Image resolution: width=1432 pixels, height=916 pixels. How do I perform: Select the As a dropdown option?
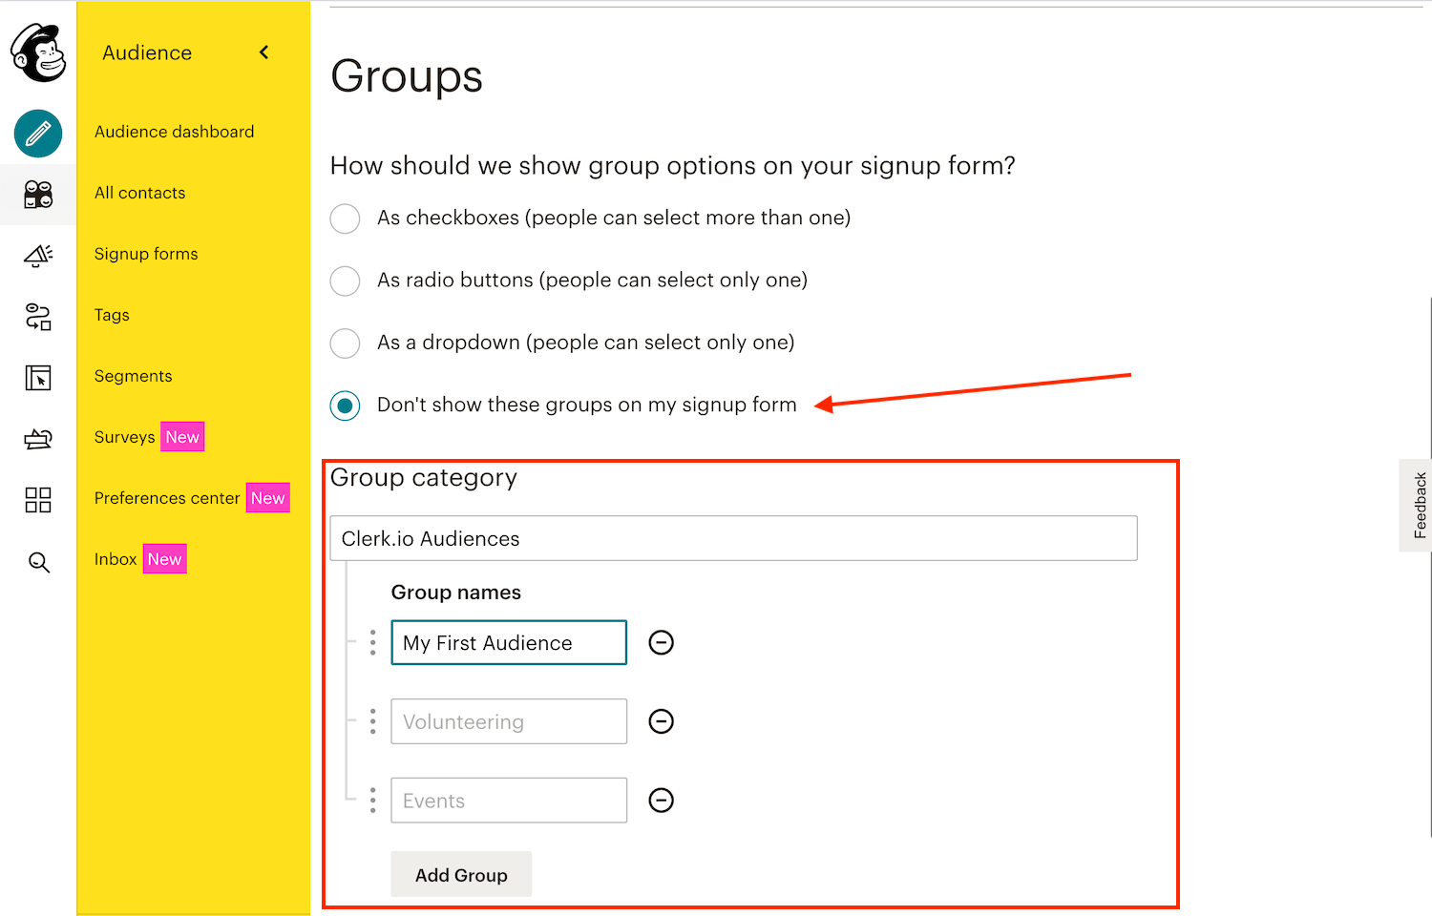[345, 343]
